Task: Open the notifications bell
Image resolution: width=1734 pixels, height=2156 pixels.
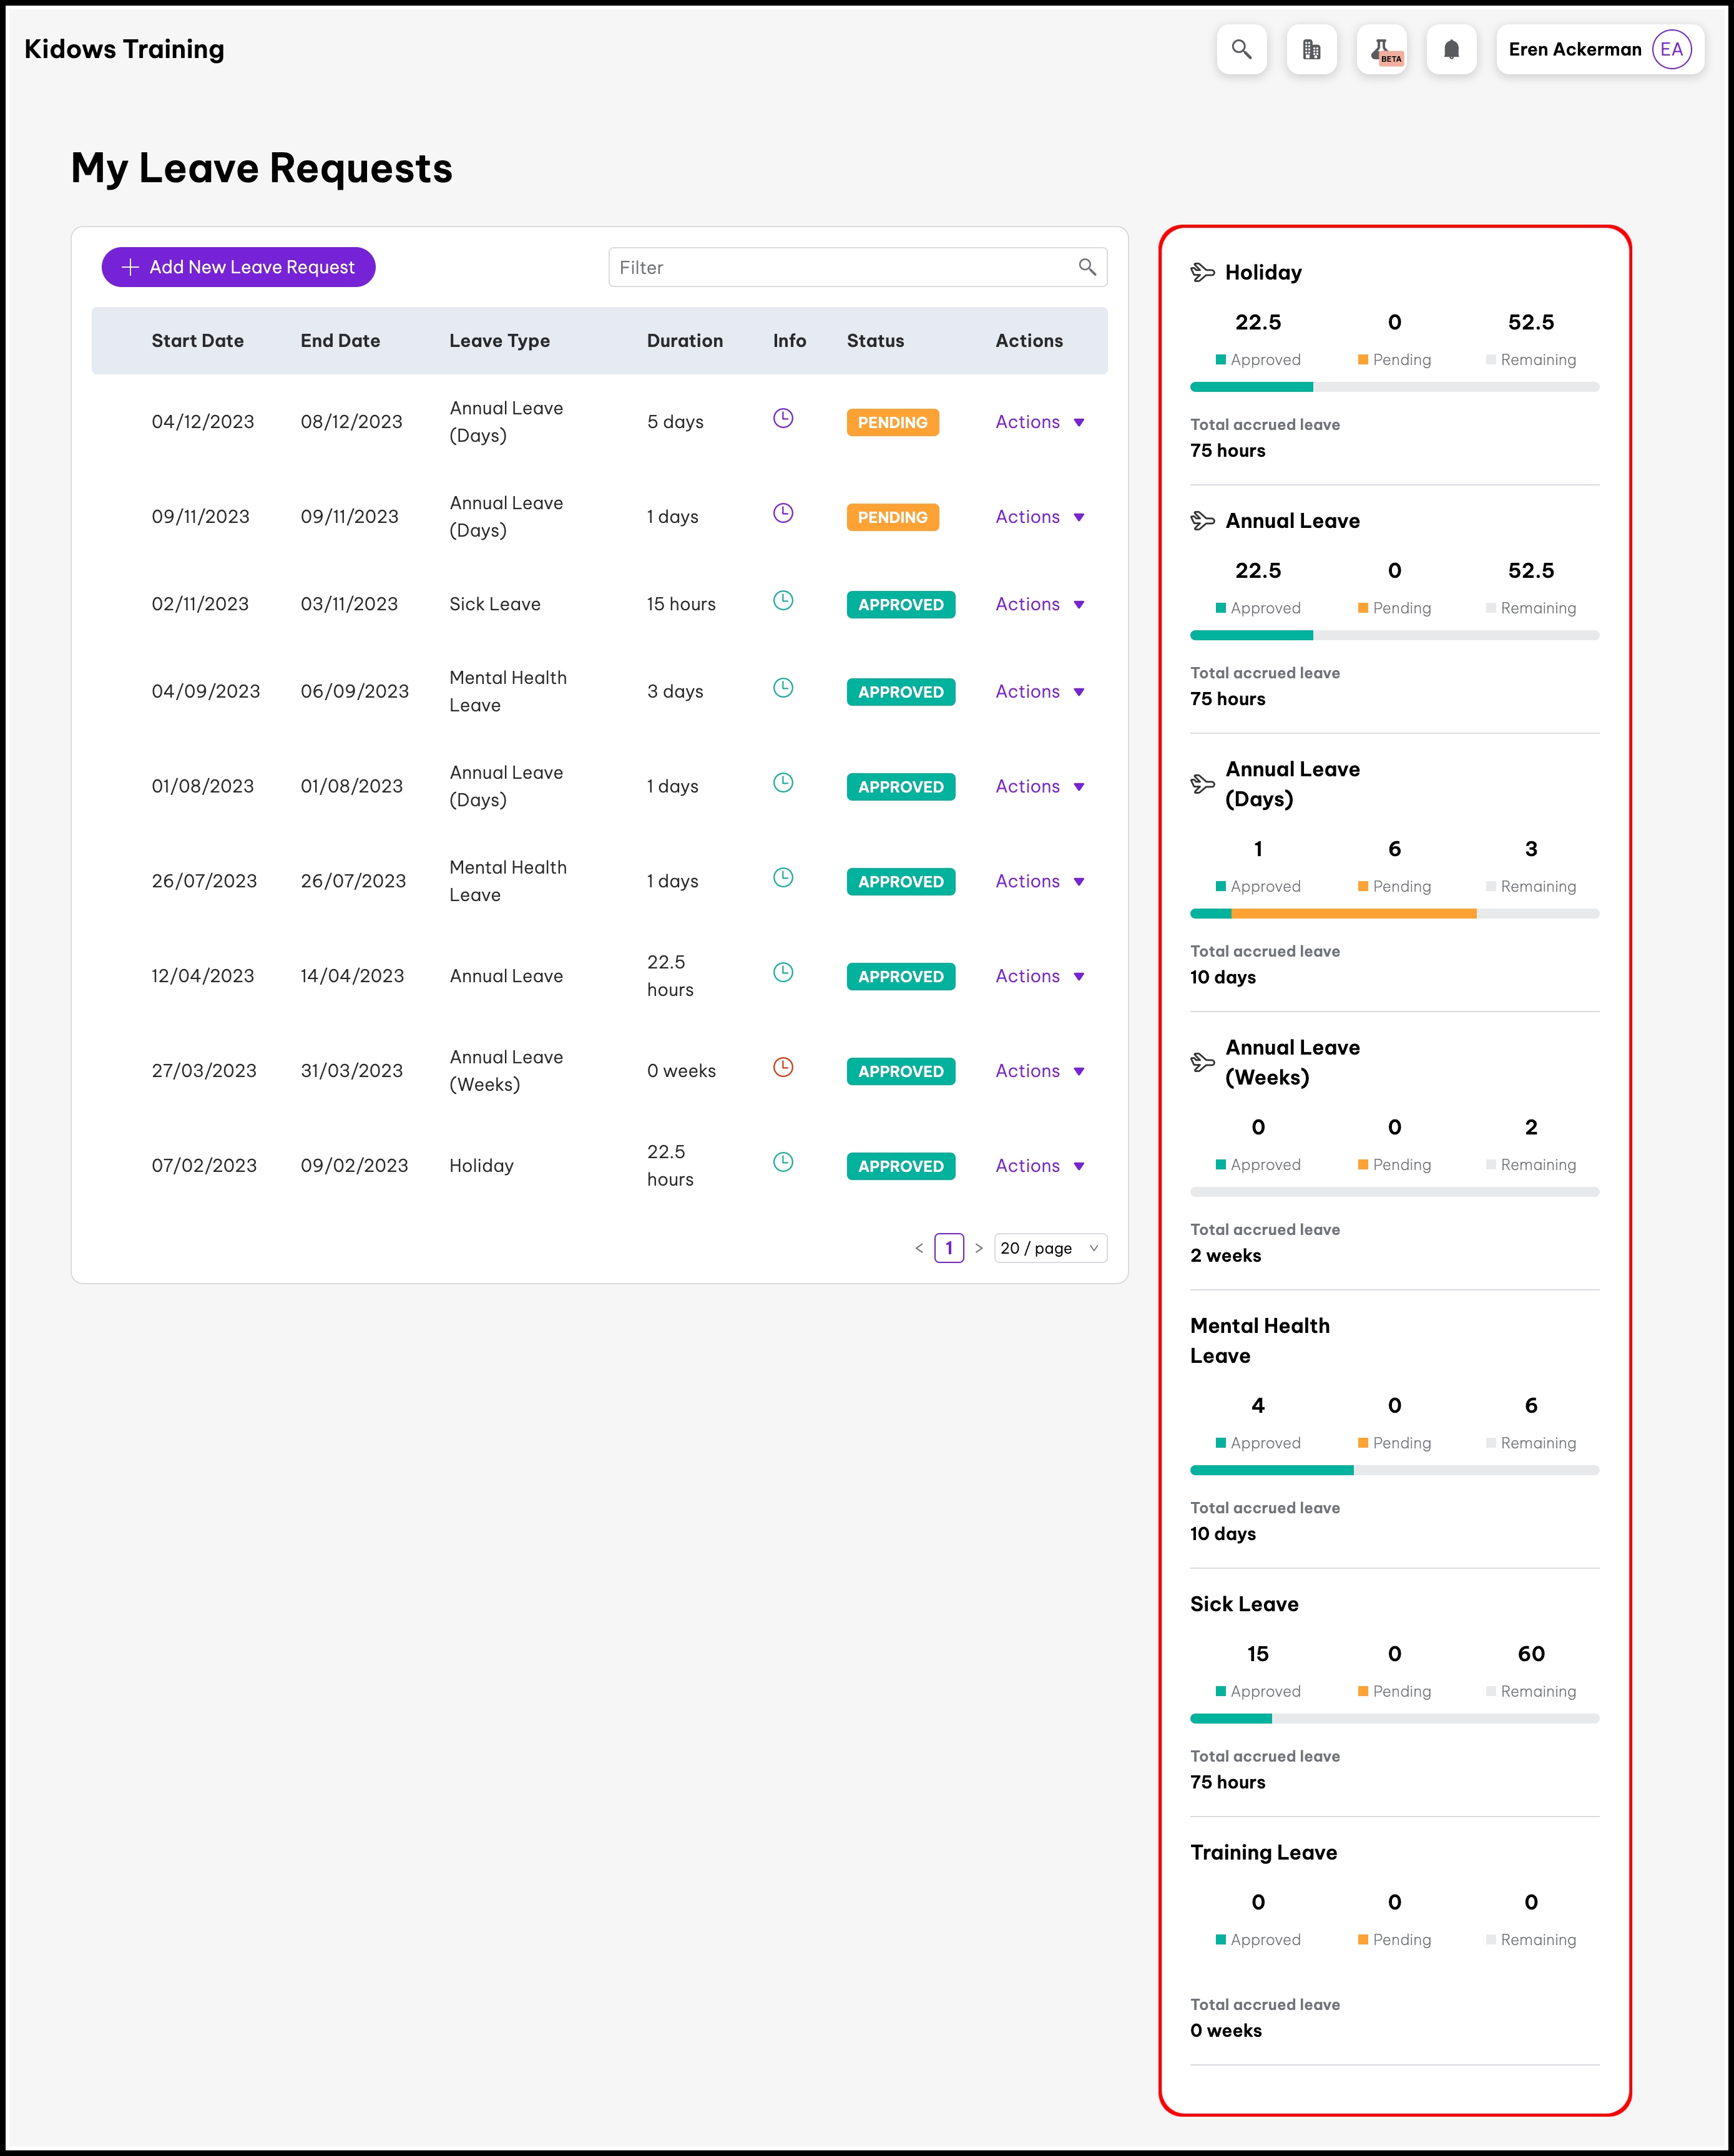Action: point(1451,49)
